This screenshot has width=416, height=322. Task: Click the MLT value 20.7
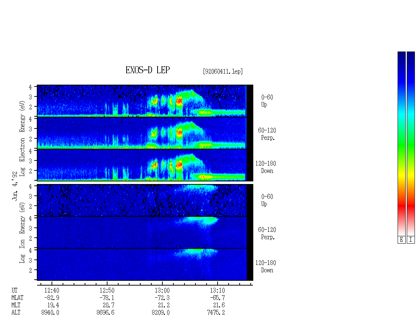[109, 305]
